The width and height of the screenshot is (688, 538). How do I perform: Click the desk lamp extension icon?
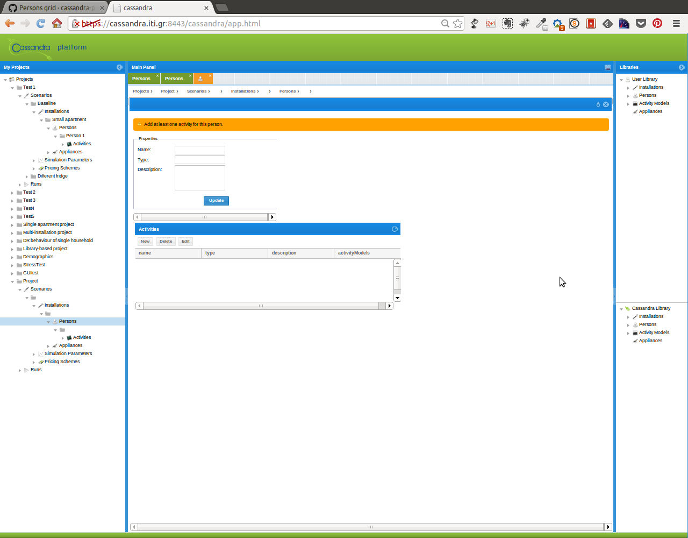click(x=475, y=23)
